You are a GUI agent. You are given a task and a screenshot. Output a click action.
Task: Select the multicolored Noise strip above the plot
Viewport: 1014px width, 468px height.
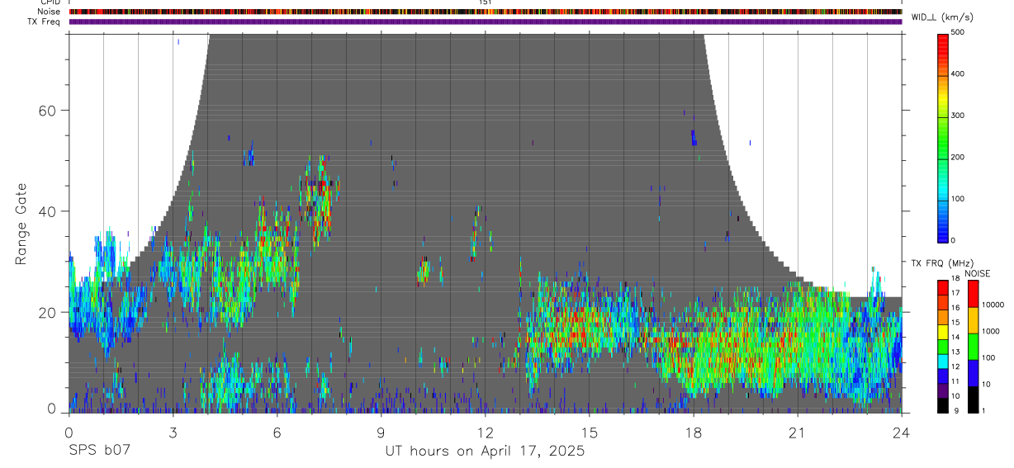click(486, 12)
